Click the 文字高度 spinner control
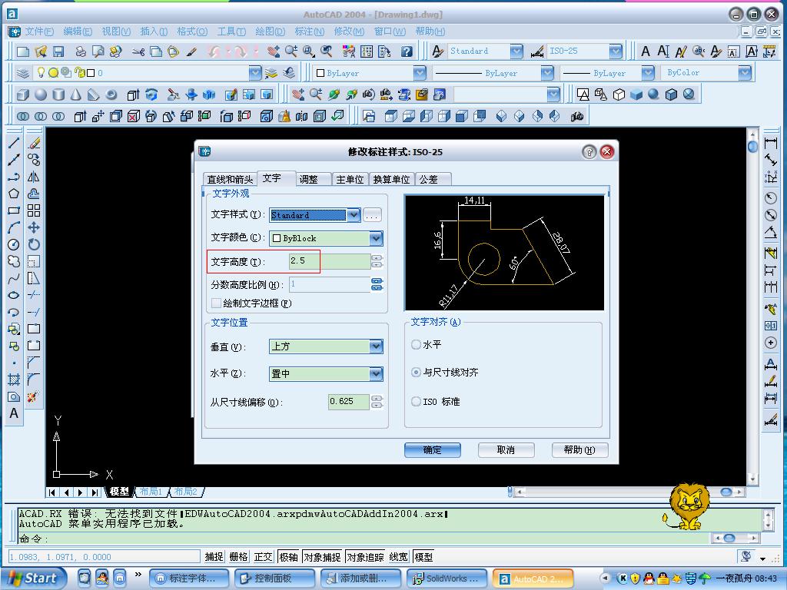The width and height of the screenshot is (787, 590). (377, 261)
